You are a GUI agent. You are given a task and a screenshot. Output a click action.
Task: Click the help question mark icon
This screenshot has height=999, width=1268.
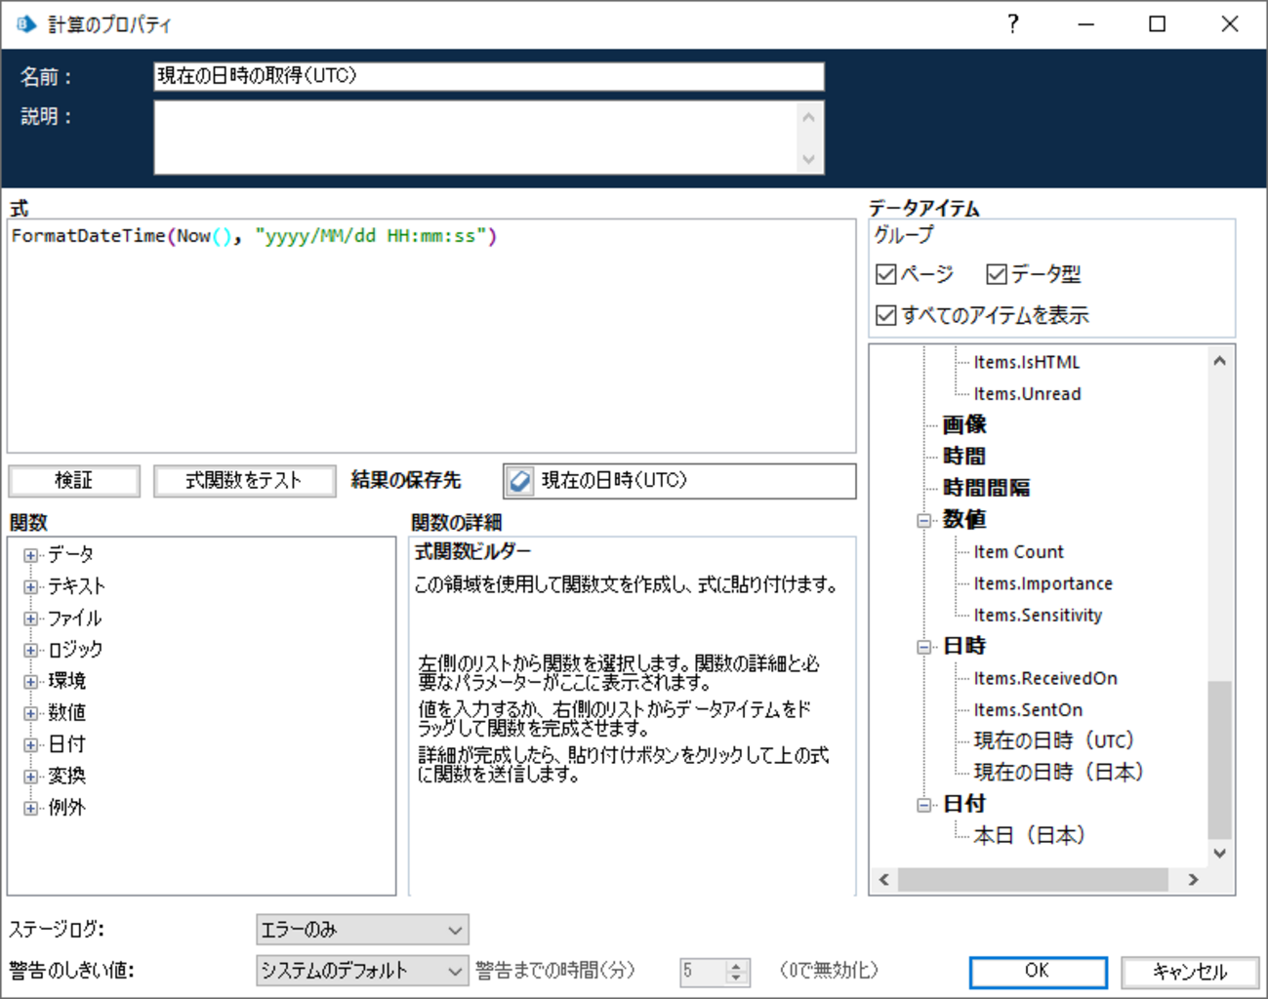[x=1013, y=23]
